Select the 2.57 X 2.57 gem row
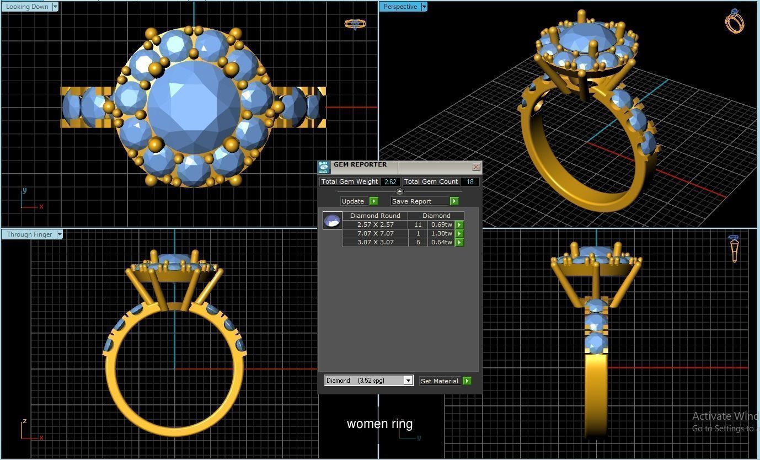 click(403, 224)
